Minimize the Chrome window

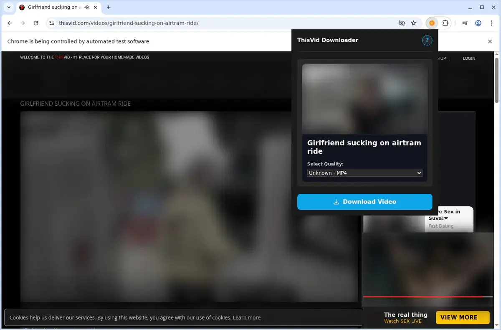(469, 8)
